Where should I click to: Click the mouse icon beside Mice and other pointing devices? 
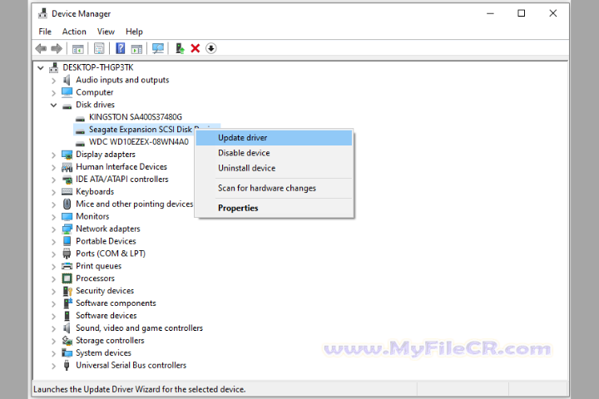pyautogui.click(x=67, y=204)
